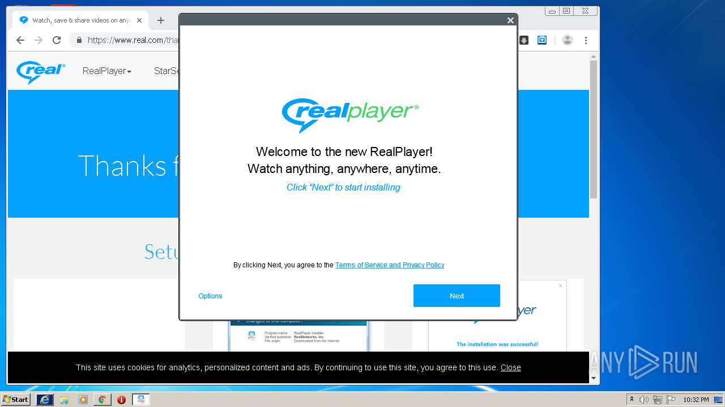The height and width of the screenshot is (407, 725).
Task: Open Opera browser from taskbar
Action: (x=121, y=400)
